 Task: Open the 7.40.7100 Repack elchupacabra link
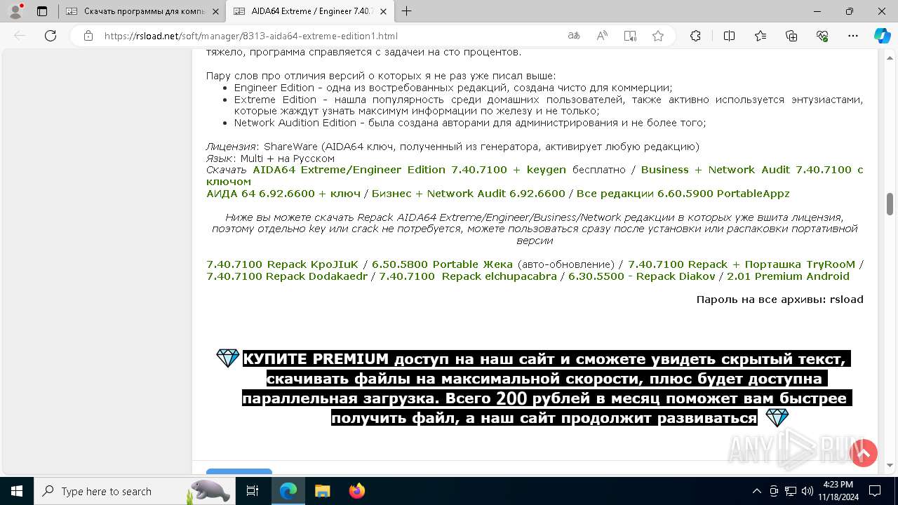pos(468,276)
